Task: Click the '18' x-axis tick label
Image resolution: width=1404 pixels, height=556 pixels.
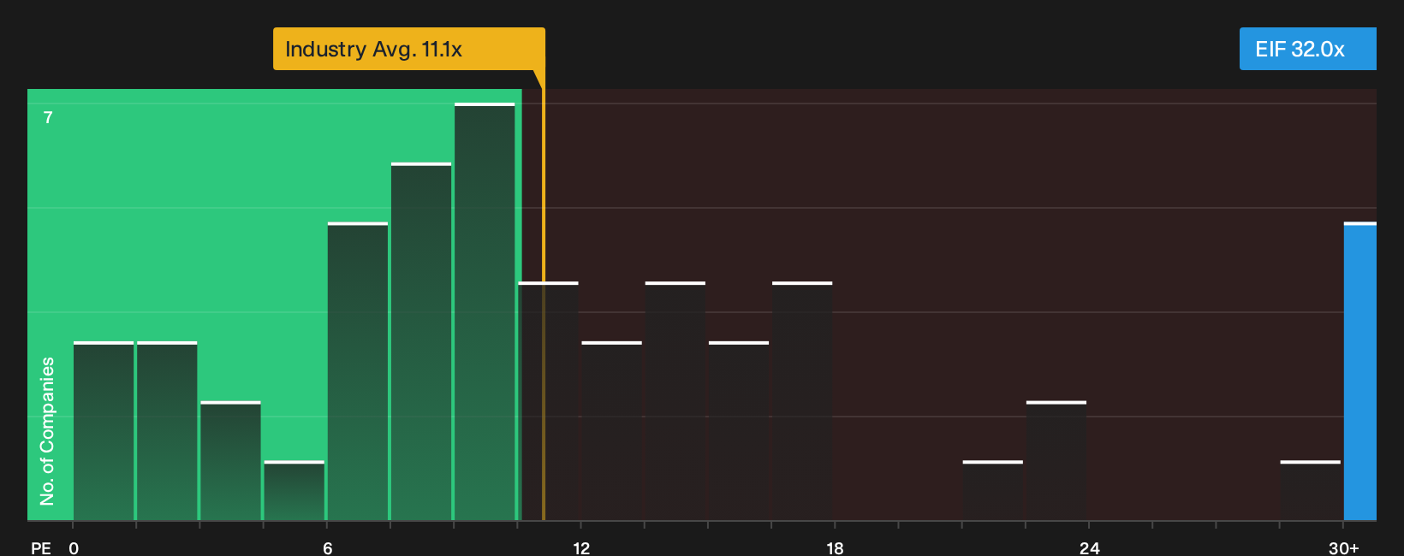Action: point(835,548)
